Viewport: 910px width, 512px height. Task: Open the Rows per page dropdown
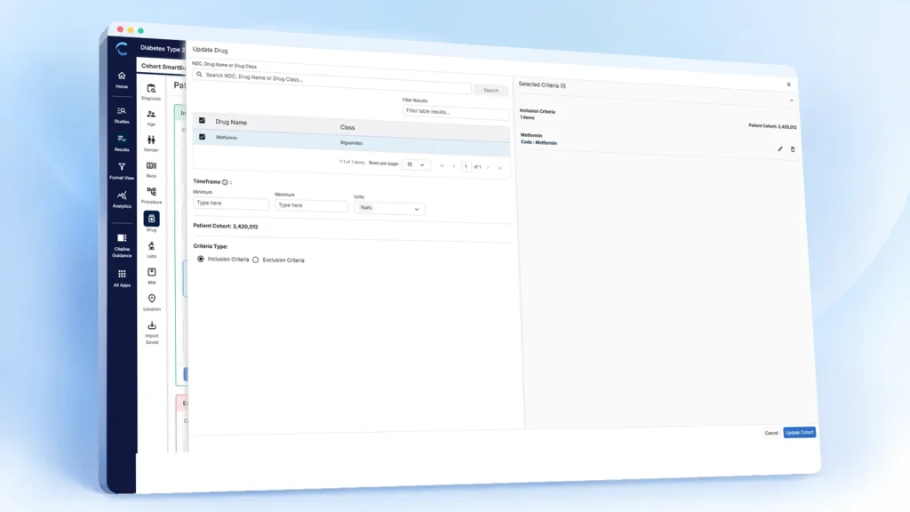(416, 164)
